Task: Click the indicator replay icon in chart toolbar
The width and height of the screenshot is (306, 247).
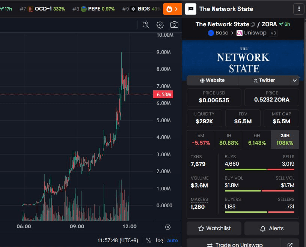Action: point(146,25)
